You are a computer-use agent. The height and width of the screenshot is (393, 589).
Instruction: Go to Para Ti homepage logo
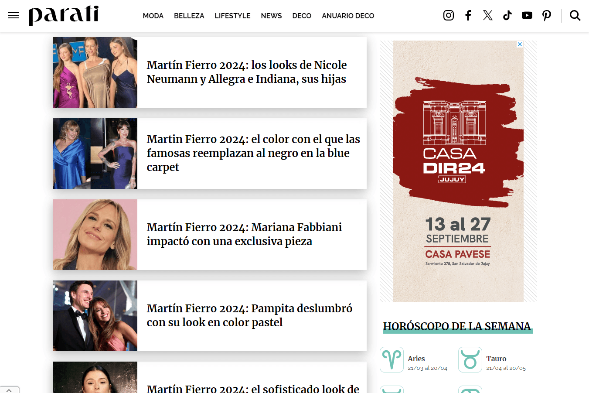pyautogui.click(x=64, y=16)
